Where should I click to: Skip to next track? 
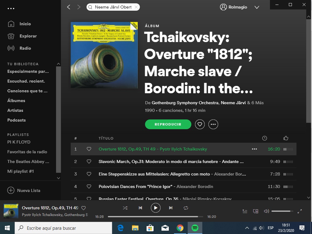click(171, 208)
